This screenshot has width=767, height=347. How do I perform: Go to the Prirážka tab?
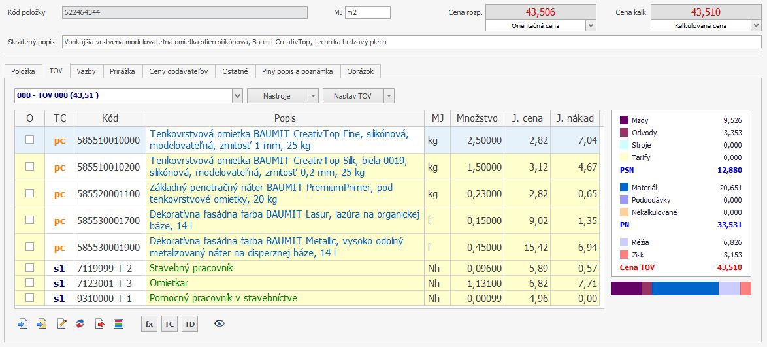pos(123,71)
